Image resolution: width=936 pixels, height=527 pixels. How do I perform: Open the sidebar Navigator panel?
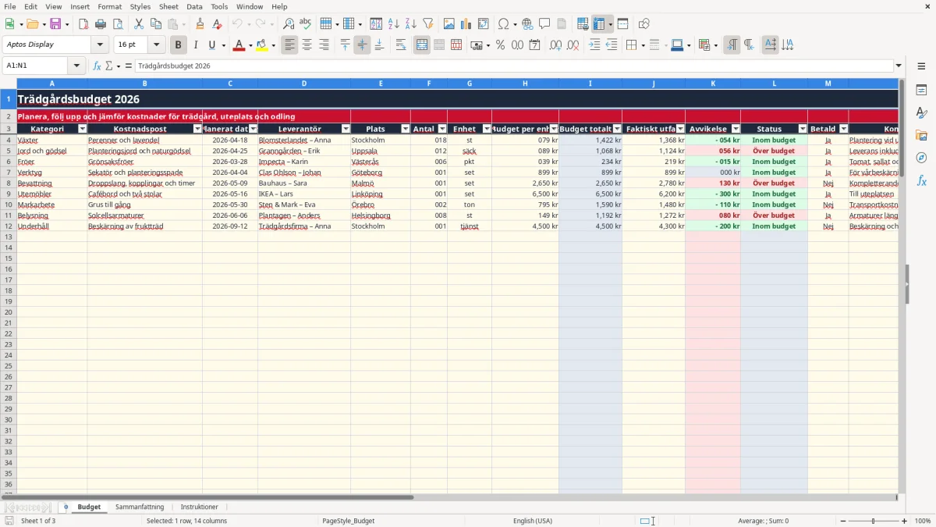921,158
